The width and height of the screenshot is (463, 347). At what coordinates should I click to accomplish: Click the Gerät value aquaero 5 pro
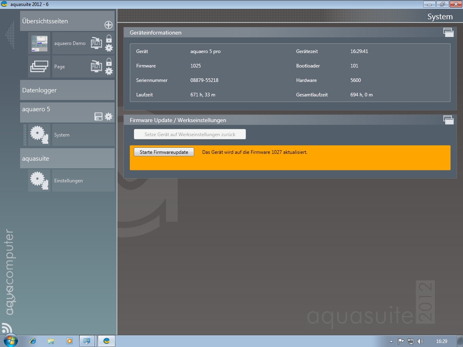(205, 51)
